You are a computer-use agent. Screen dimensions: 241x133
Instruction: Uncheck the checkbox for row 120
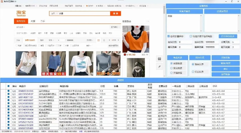tap(8, 91)
